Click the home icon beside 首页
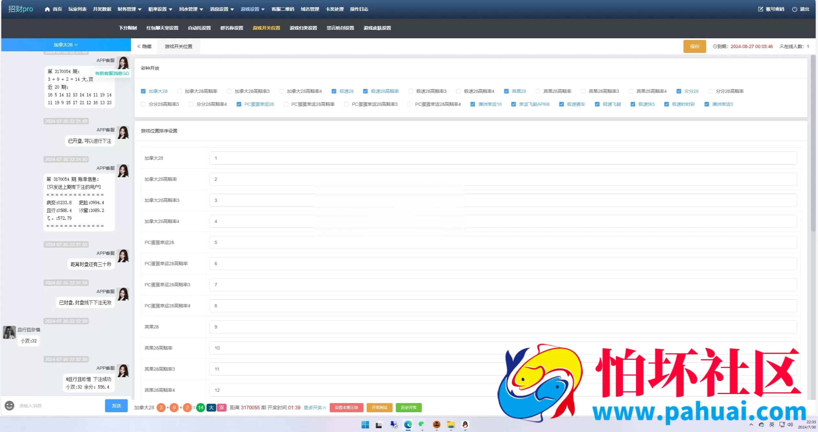The width and height of the screenshot is (818, 432). 47,9
